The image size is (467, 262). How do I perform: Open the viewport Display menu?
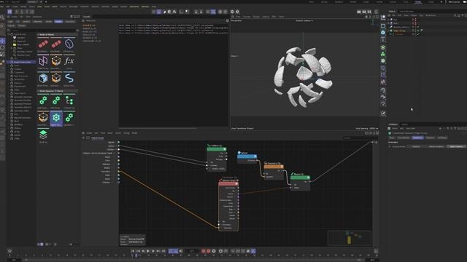256,17
